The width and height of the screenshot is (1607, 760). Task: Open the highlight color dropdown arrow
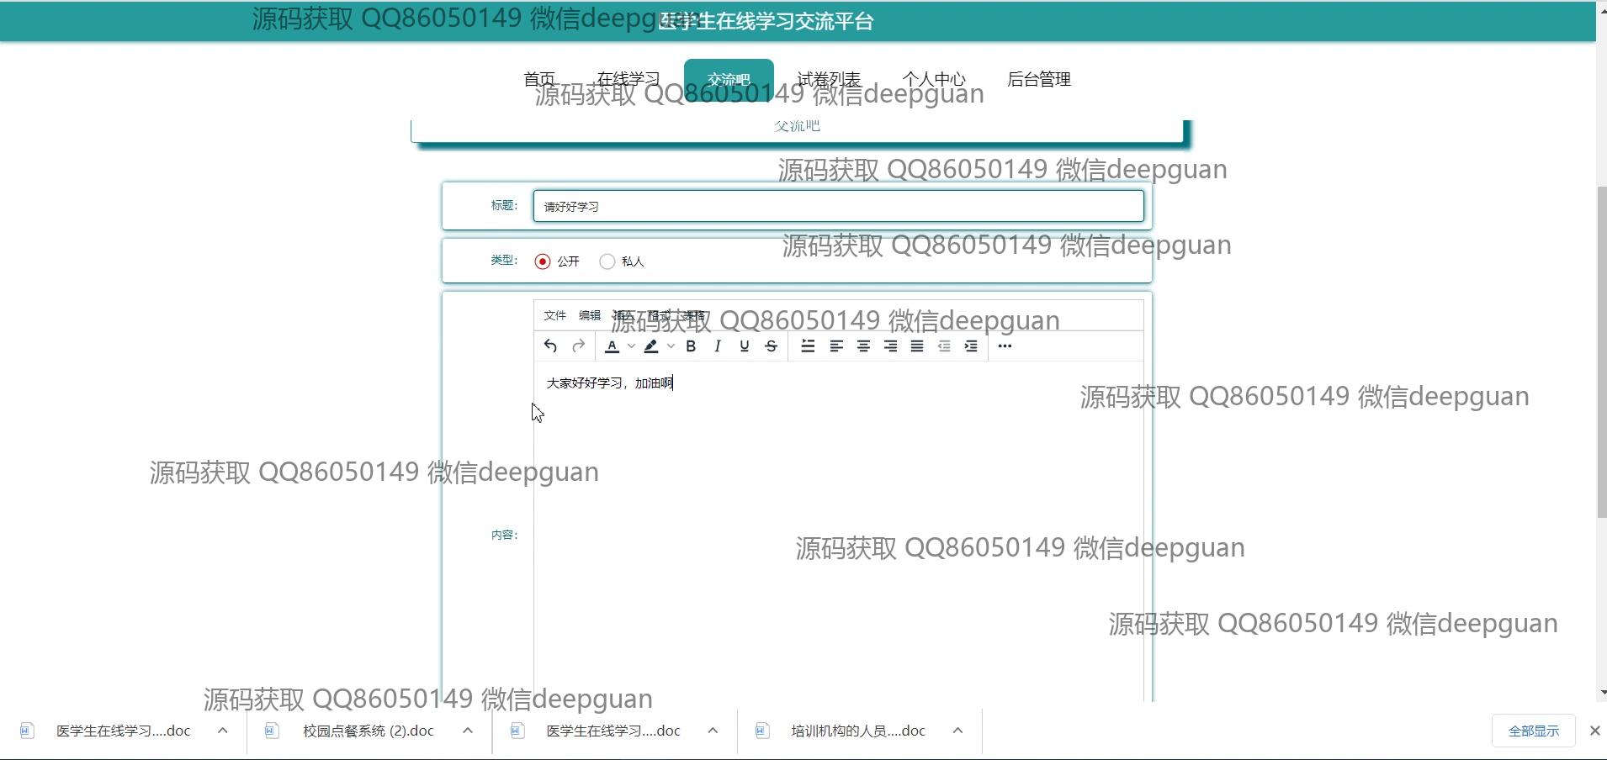tap(671, 346)
